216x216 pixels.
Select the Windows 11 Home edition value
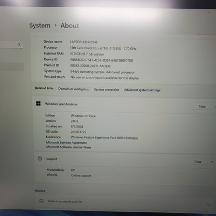tap(83, 116)
